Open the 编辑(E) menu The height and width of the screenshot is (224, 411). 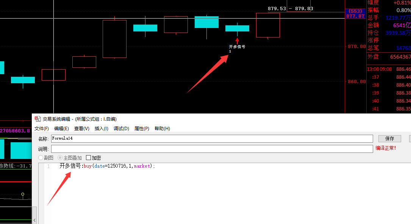pos(61,129)
